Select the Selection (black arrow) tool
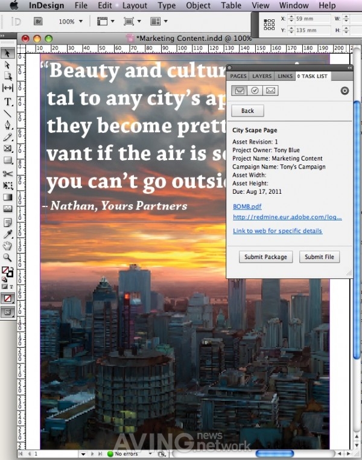362x460 pixels. [8, 53]
